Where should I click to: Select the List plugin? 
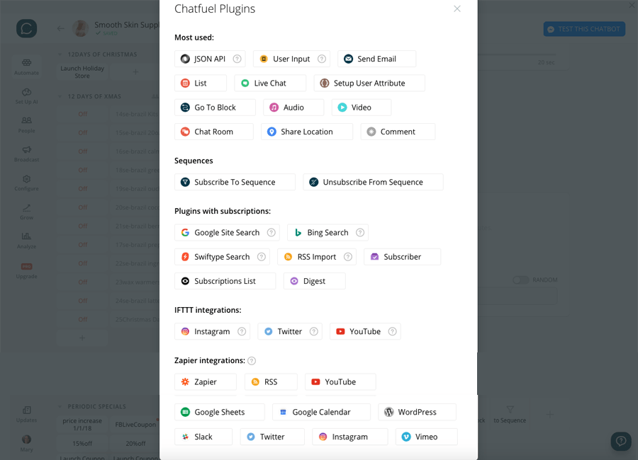(201, 84)
